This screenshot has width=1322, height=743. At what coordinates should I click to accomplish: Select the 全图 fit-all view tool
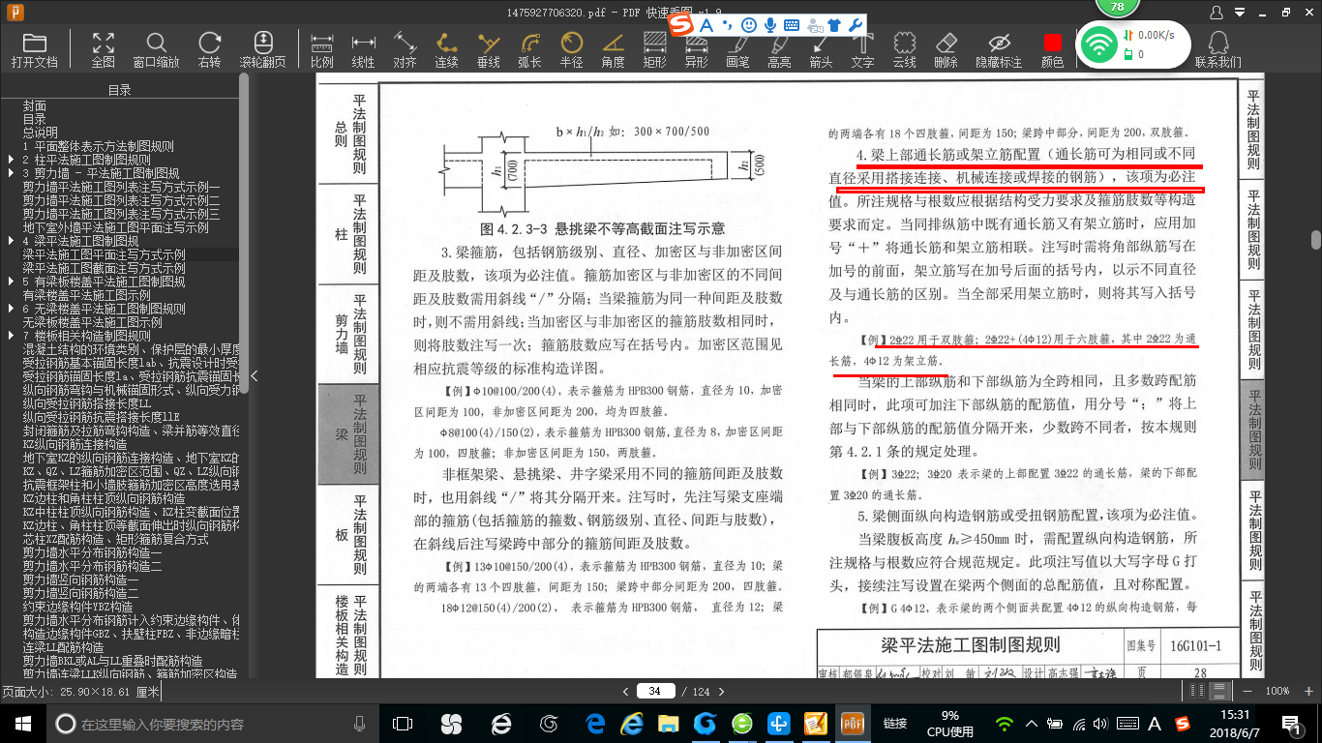[104, 49]
